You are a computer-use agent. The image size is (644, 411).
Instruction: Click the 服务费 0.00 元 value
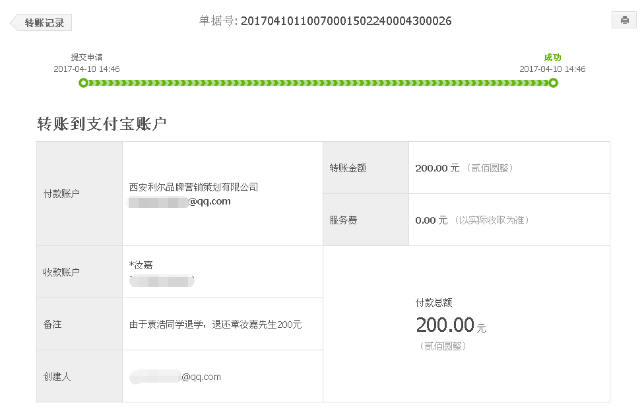click(432, 220)
